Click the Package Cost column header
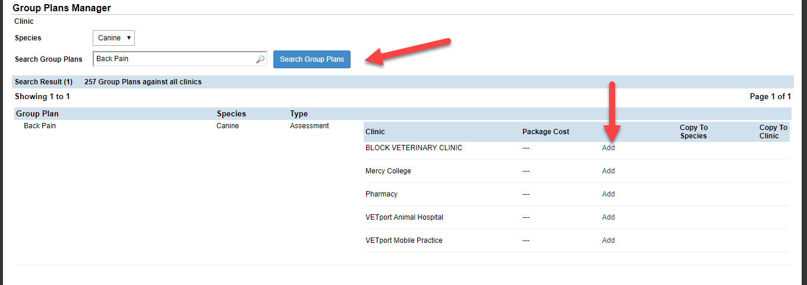The height and width of the screenshot is (285, 807). click(546, 132)
